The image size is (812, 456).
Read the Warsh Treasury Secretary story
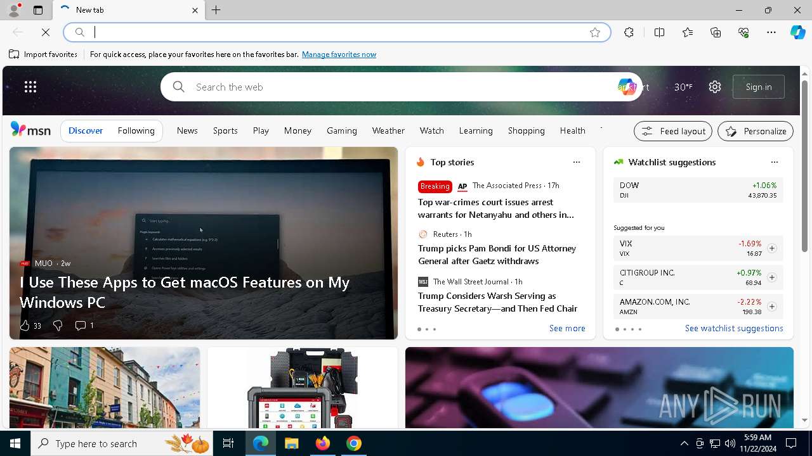[x=497, y=302]
